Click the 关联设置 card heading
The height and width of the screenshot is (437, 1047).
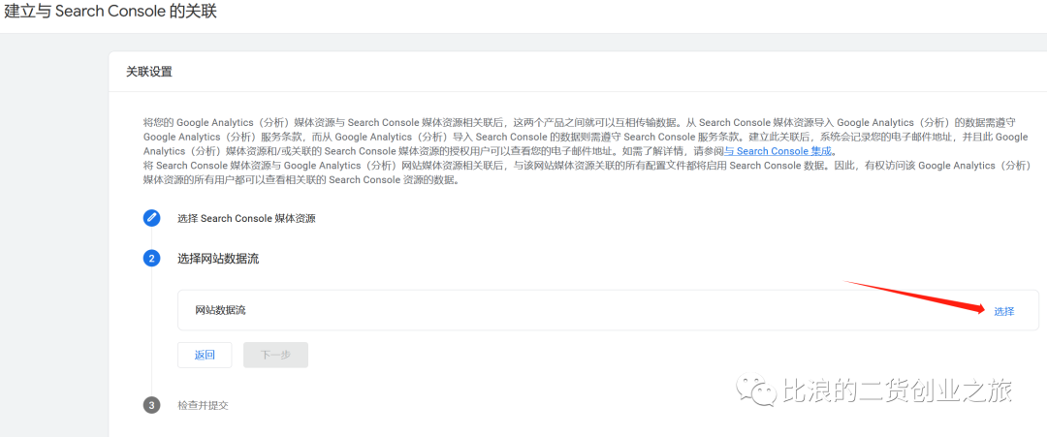(x=149, y=72)
